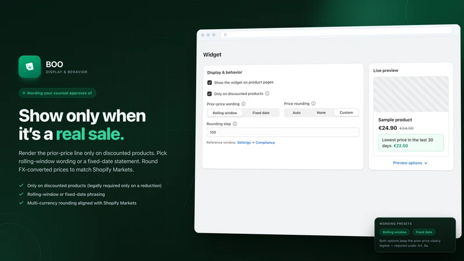Expand the Preview options dropdown
This screenshot has height=261, width=464.
410,163
